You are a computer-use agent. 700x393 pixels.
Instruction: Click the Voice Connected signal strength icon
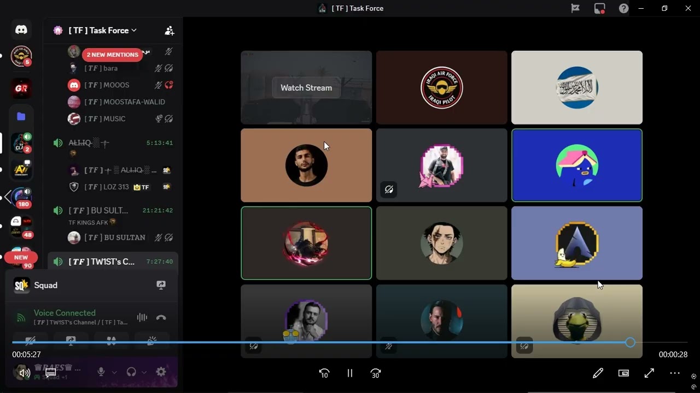pyautogui.click(x=21, y=318)
